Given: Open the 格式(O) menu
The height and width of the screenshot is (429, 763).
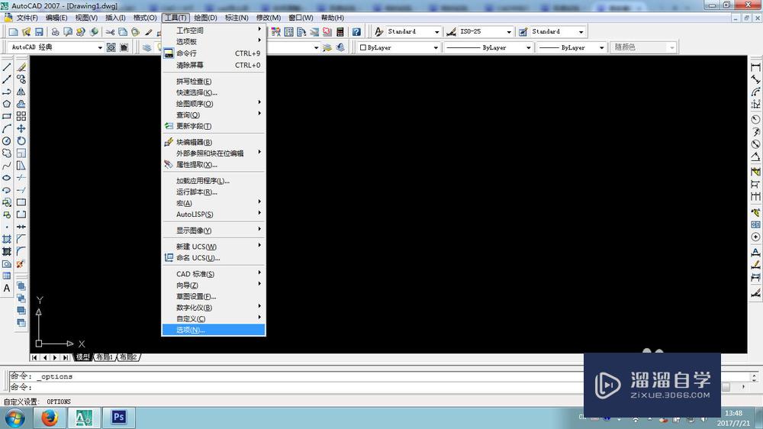Looking at the screenshot, I should [145, 18].
